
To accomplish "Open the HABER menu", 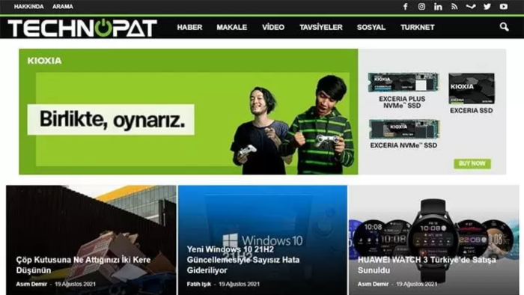I will (189, 28).
